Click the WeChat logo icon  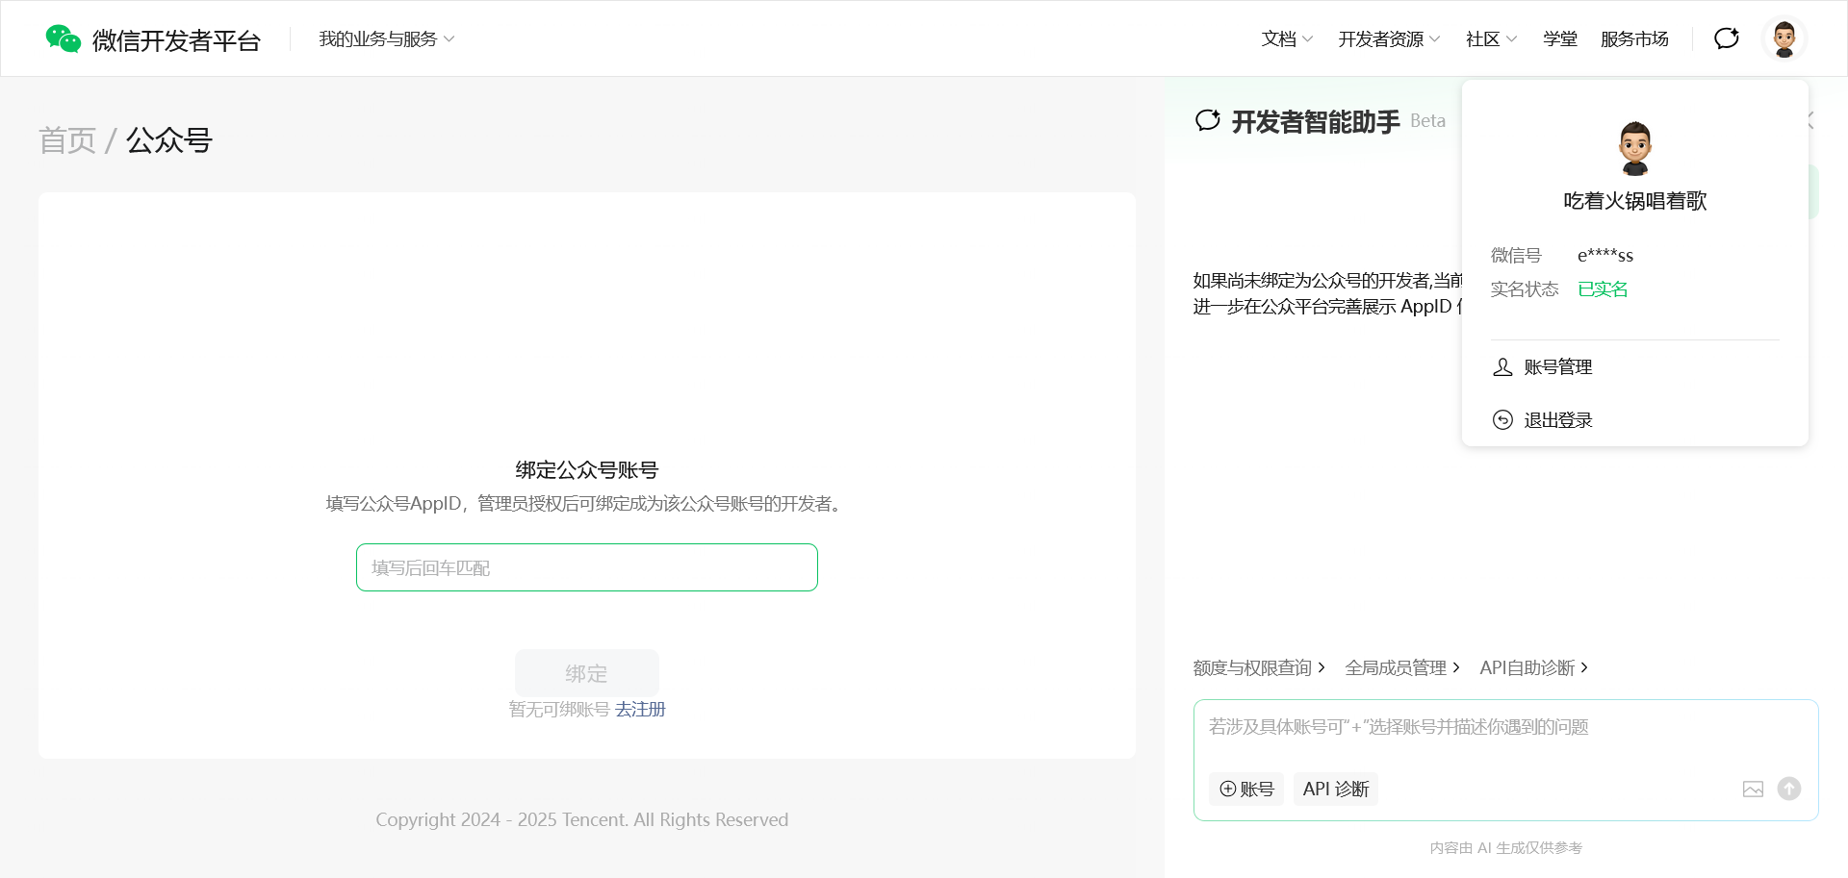[64, 38]
